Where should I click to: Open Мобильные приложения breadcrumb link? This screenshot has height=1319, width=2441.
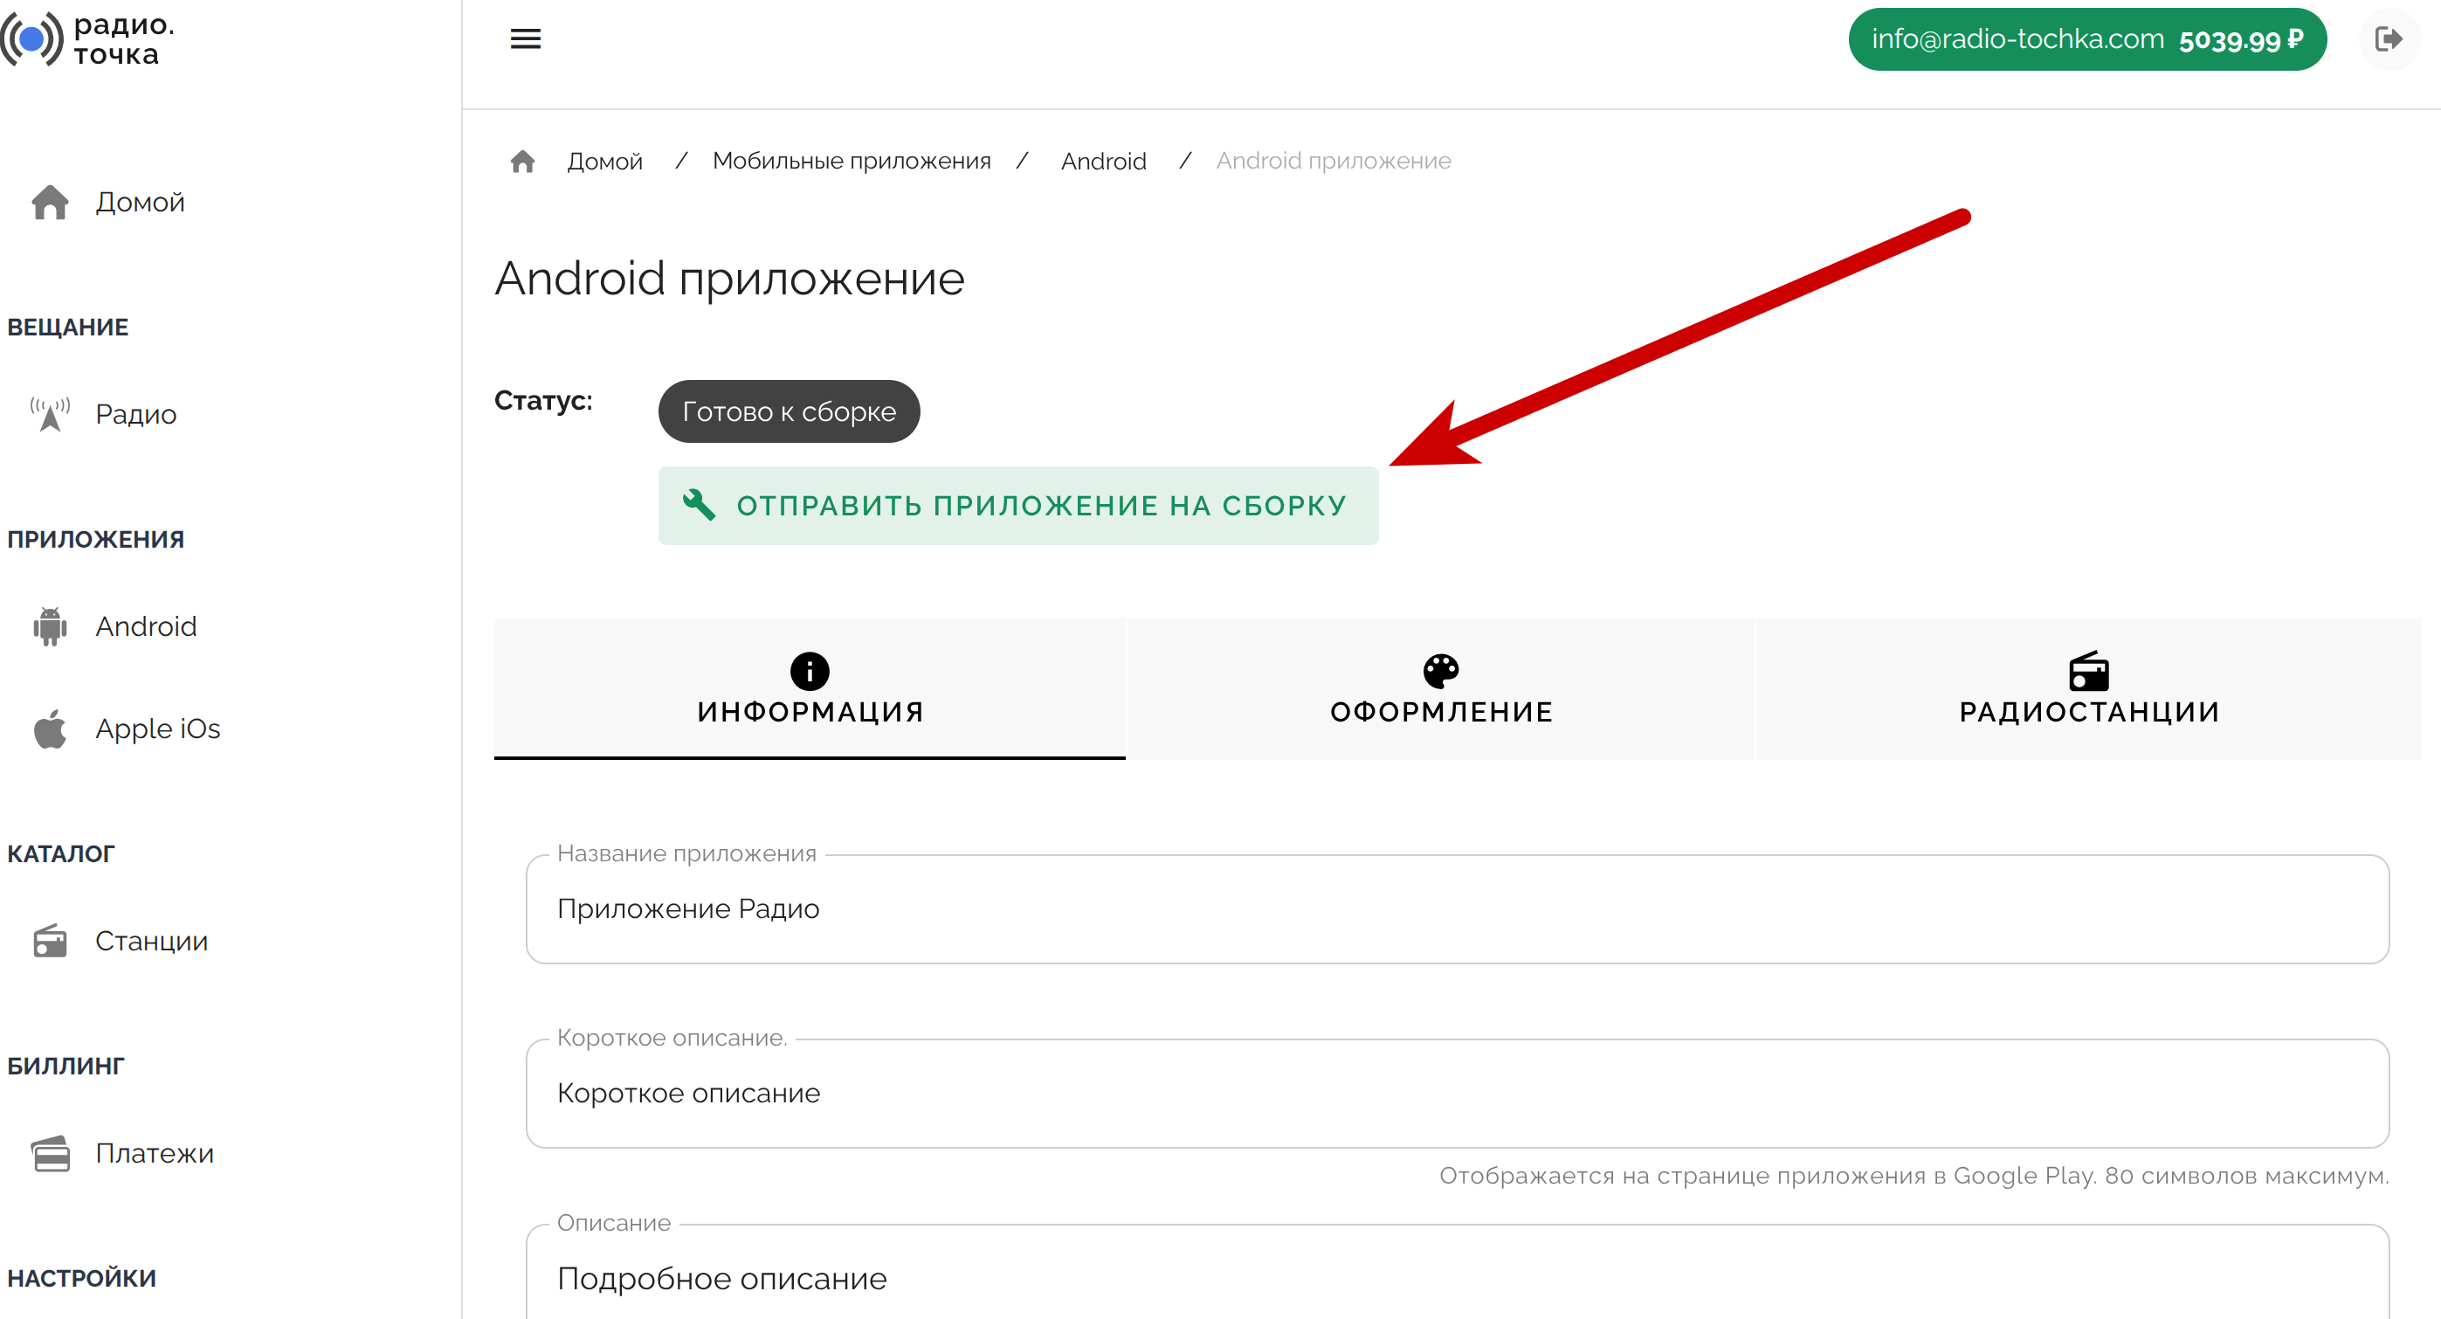point(851,161)
